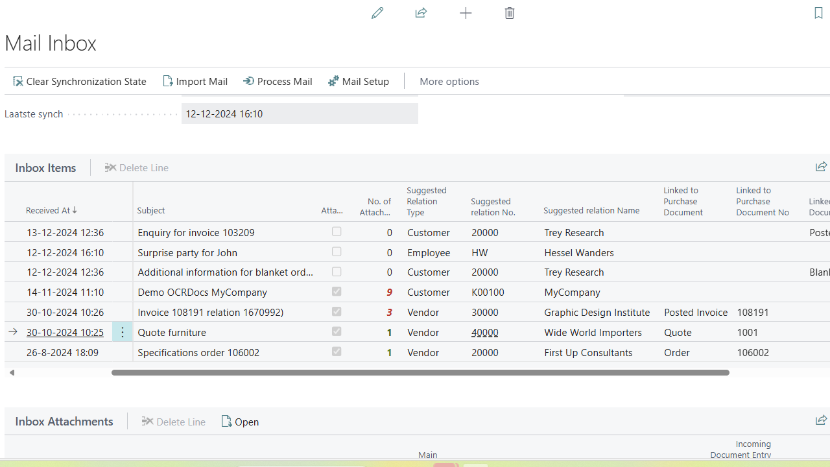830x467 pixels.
Task: Select the Surprise party for John subject
Action: tap(187, 252)
